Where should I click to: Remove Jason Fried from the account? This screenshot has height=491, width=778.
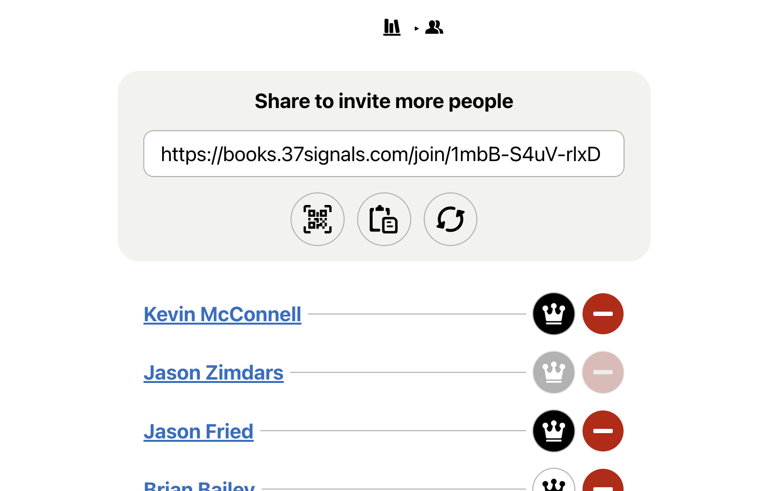[603, 431]
